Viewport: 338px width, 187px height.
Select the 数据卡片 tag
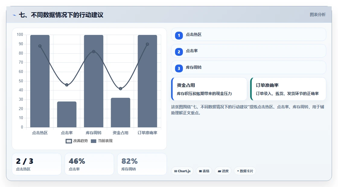[245, 171]
